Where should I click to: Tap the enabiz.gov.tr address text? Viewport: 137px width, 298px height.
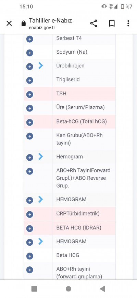tap(42, 28)
